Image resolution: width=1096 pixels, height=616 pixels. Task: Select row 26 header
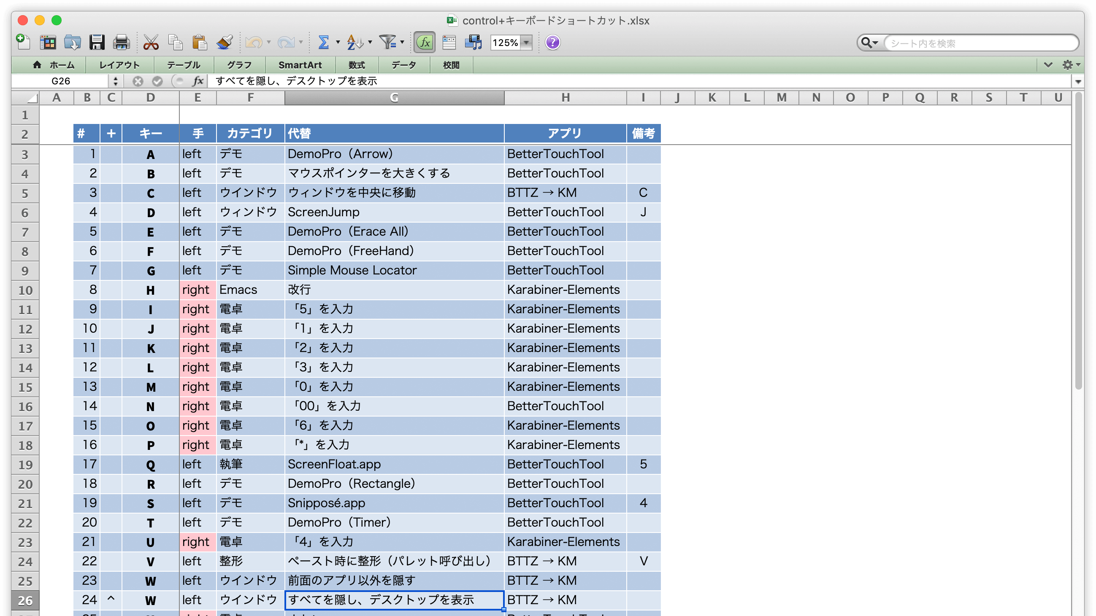pos(25,601)
